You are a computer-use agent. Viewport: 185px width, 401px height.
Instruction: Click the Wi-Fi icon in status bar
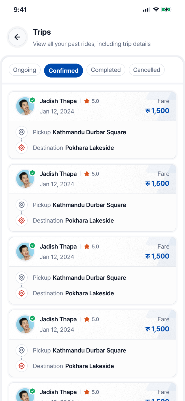click(156, 10)
